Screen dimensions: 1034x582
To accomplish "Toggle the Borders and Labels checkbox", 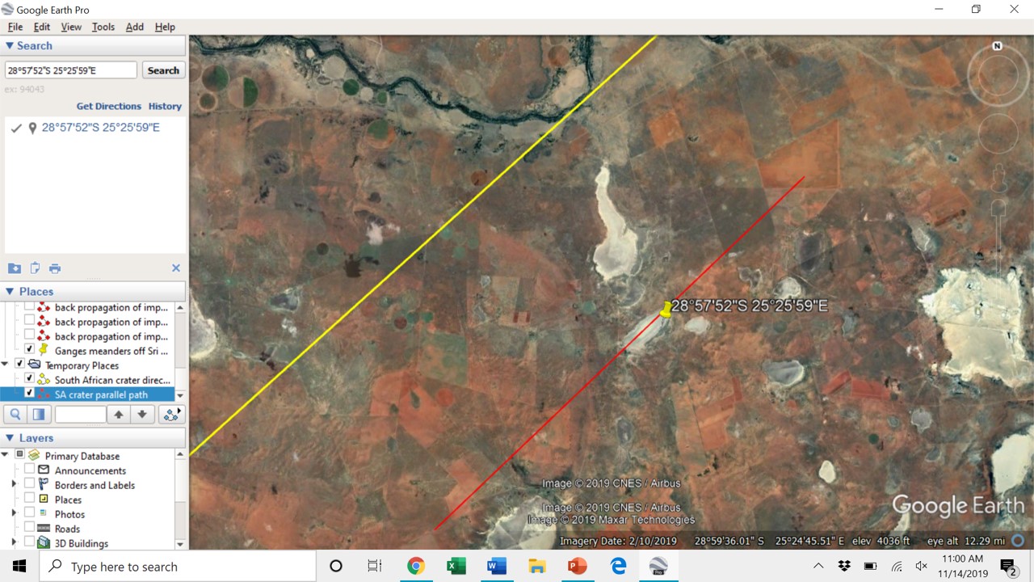I will pyautogui.click(x=30, y=485).
